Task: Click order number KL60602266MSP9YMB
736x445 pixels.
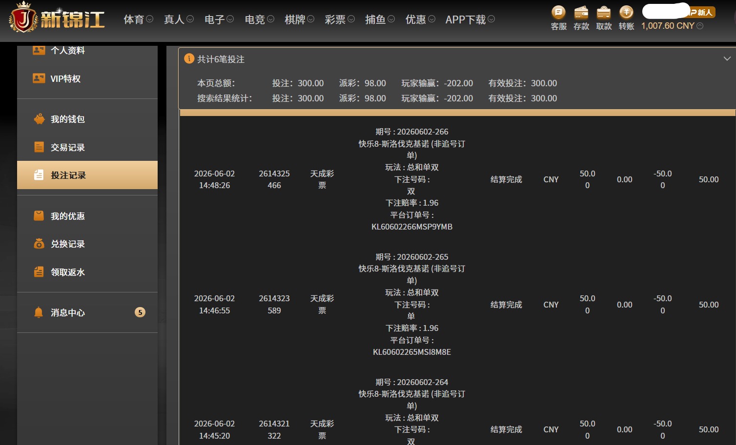Action: click(x=412, y=227)
